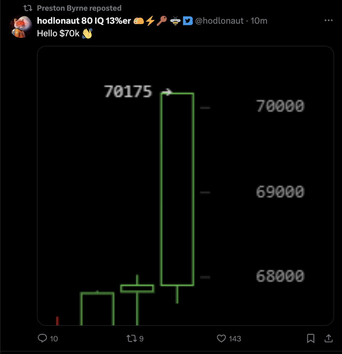Visit the @hodlonaut handle
The width and height of the screenshot is (342, 354).
click(219, 21)
